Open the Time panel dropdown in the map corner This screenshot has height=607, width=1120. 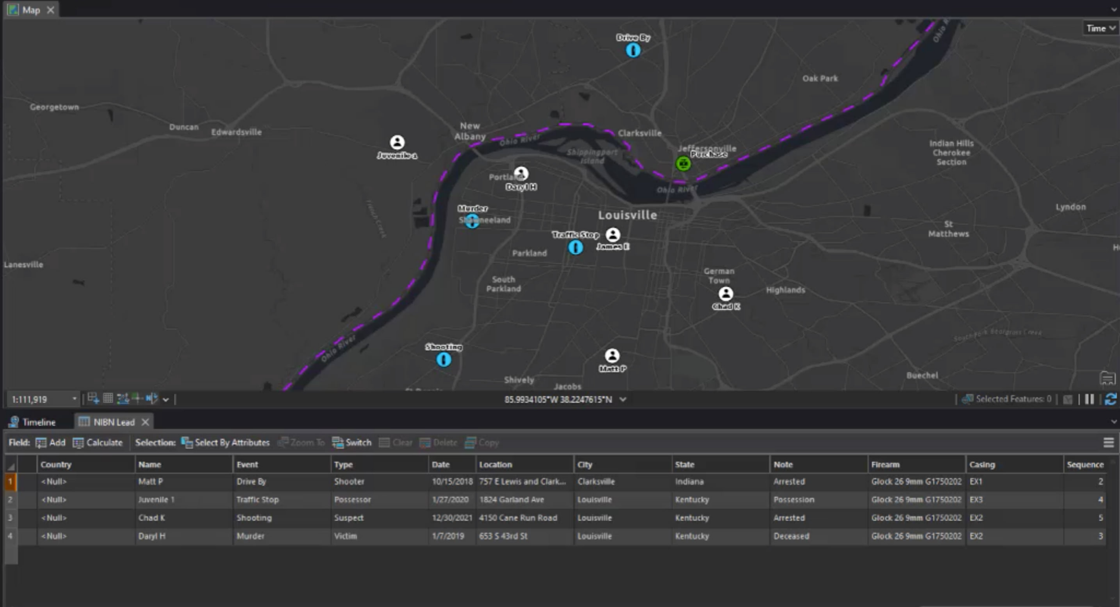coord(1099,28)
